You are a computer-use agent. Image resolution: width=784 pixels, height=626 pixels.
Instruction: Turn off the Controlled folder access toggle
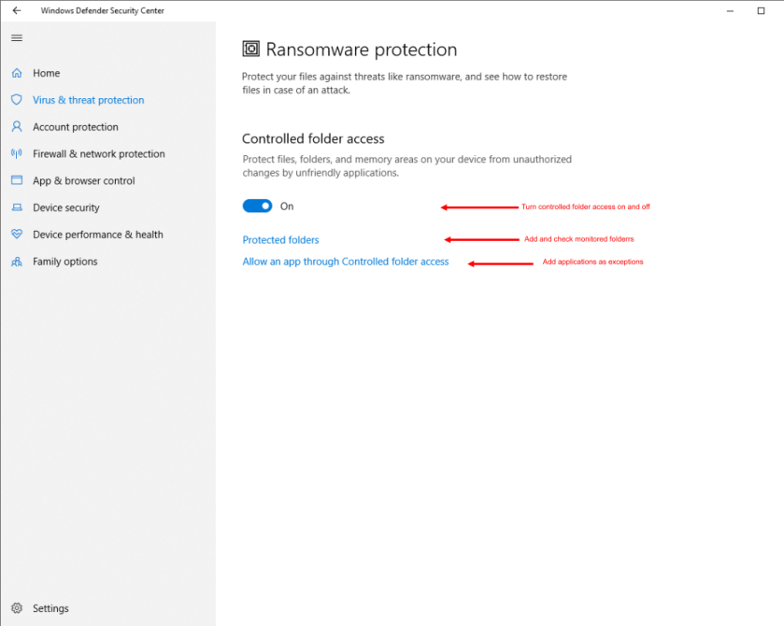257,206
